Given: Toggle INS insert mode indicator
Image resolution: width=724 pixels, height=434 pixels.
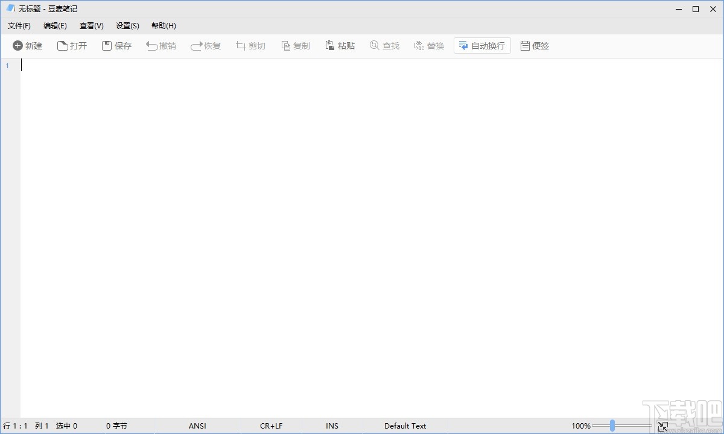Looking at the screenshot, I should (332, 426).
